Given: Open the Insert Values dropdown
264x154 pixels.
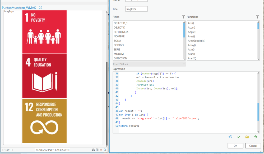Looking at the screenshot, I should (149, 64).
